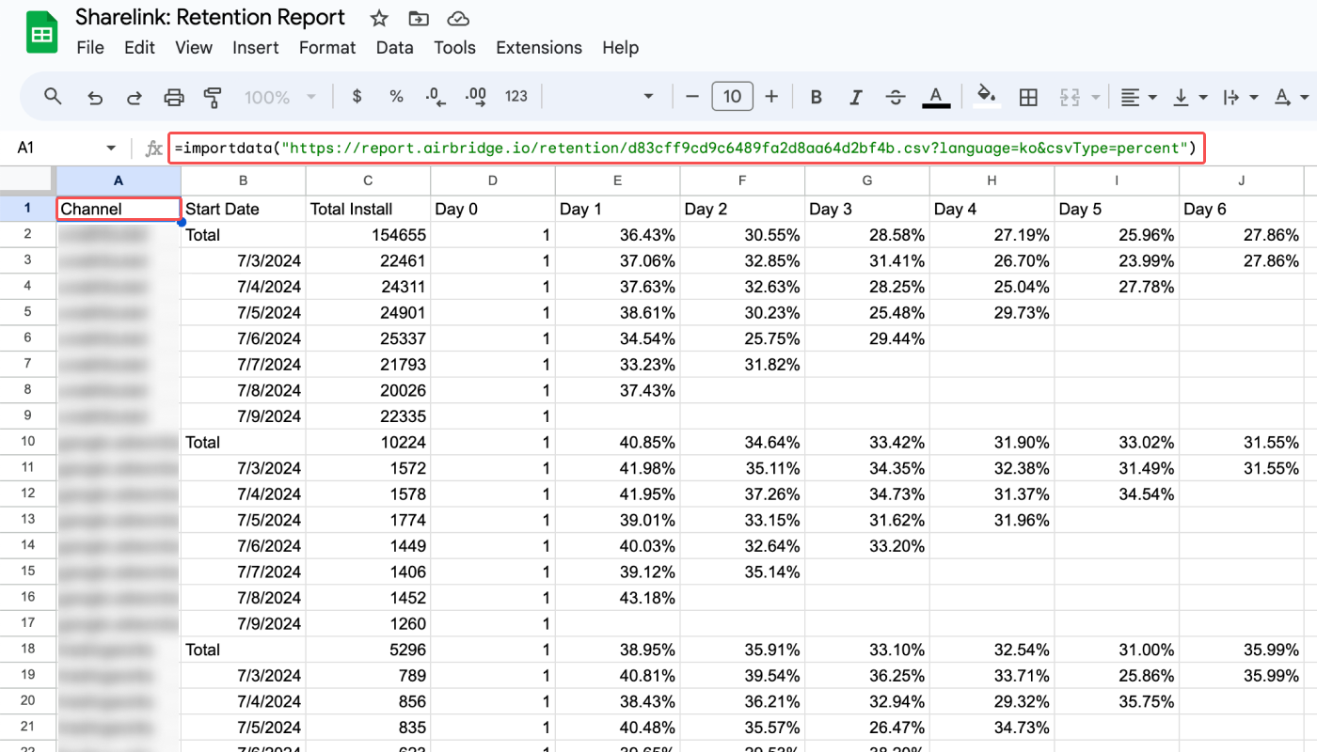Move document using the folder icon
This screenshot has height=752, width=1317.
pyautogui.click(x=419, y=18)
